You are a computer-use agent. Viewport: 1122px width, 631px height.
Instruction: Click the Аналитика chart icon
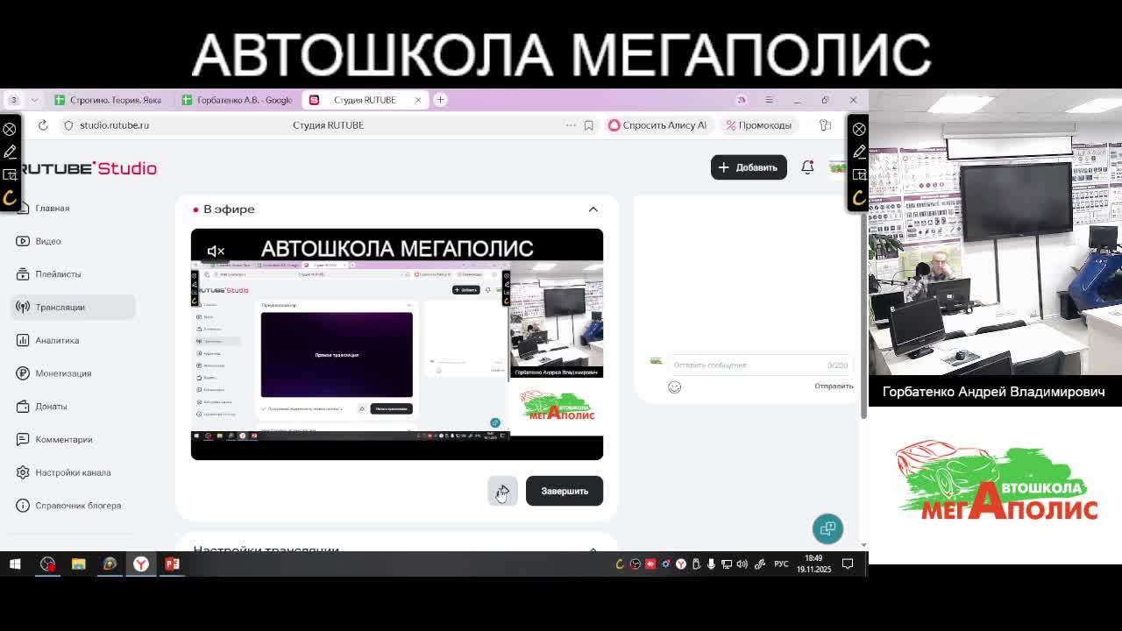pos(23,340)
